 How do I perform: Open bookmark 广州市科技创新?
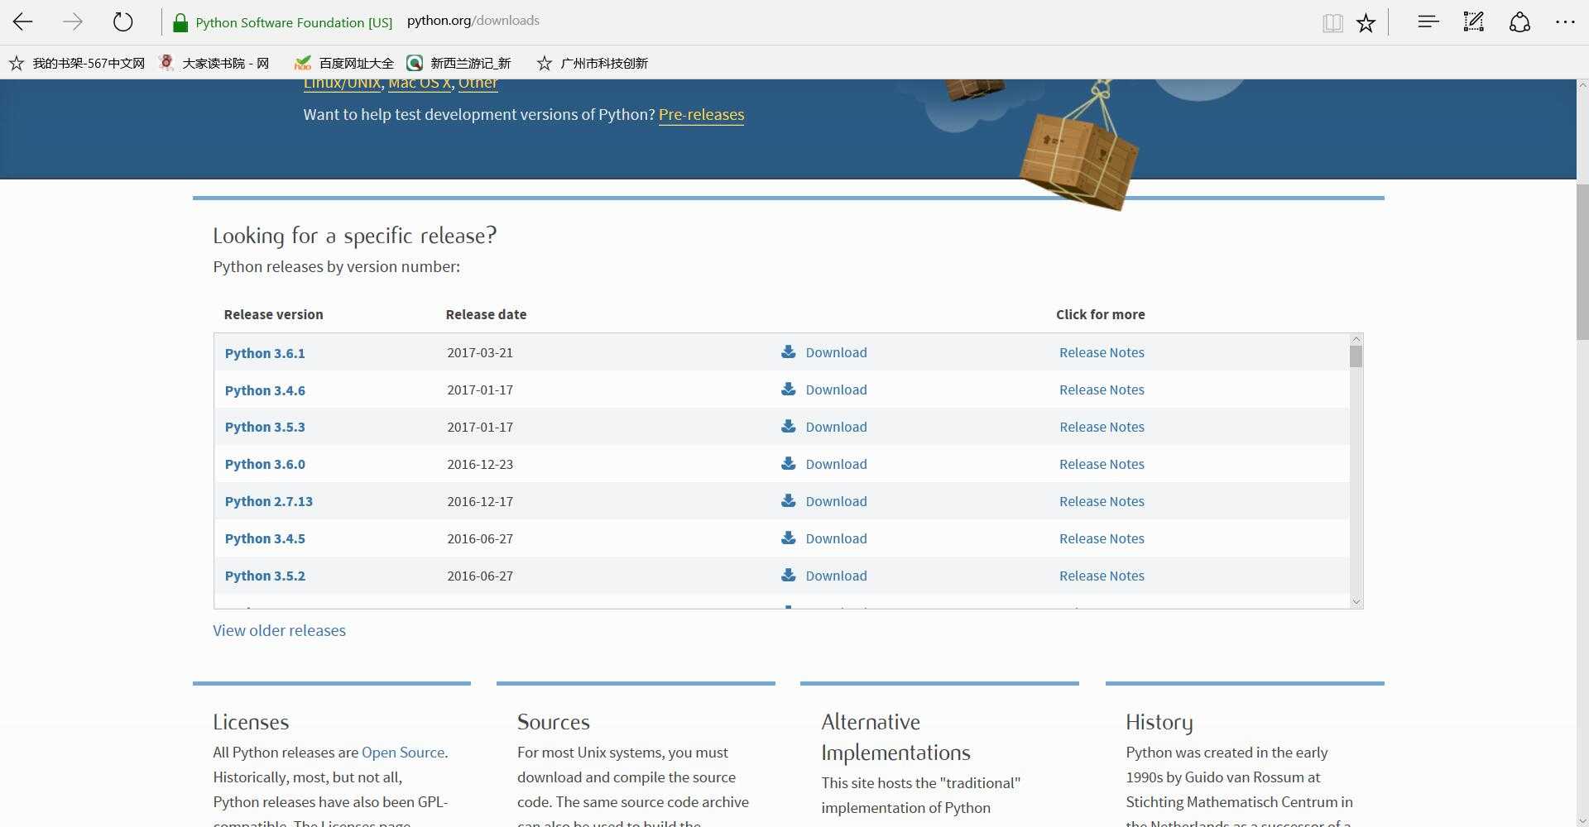tap(593, 63)
